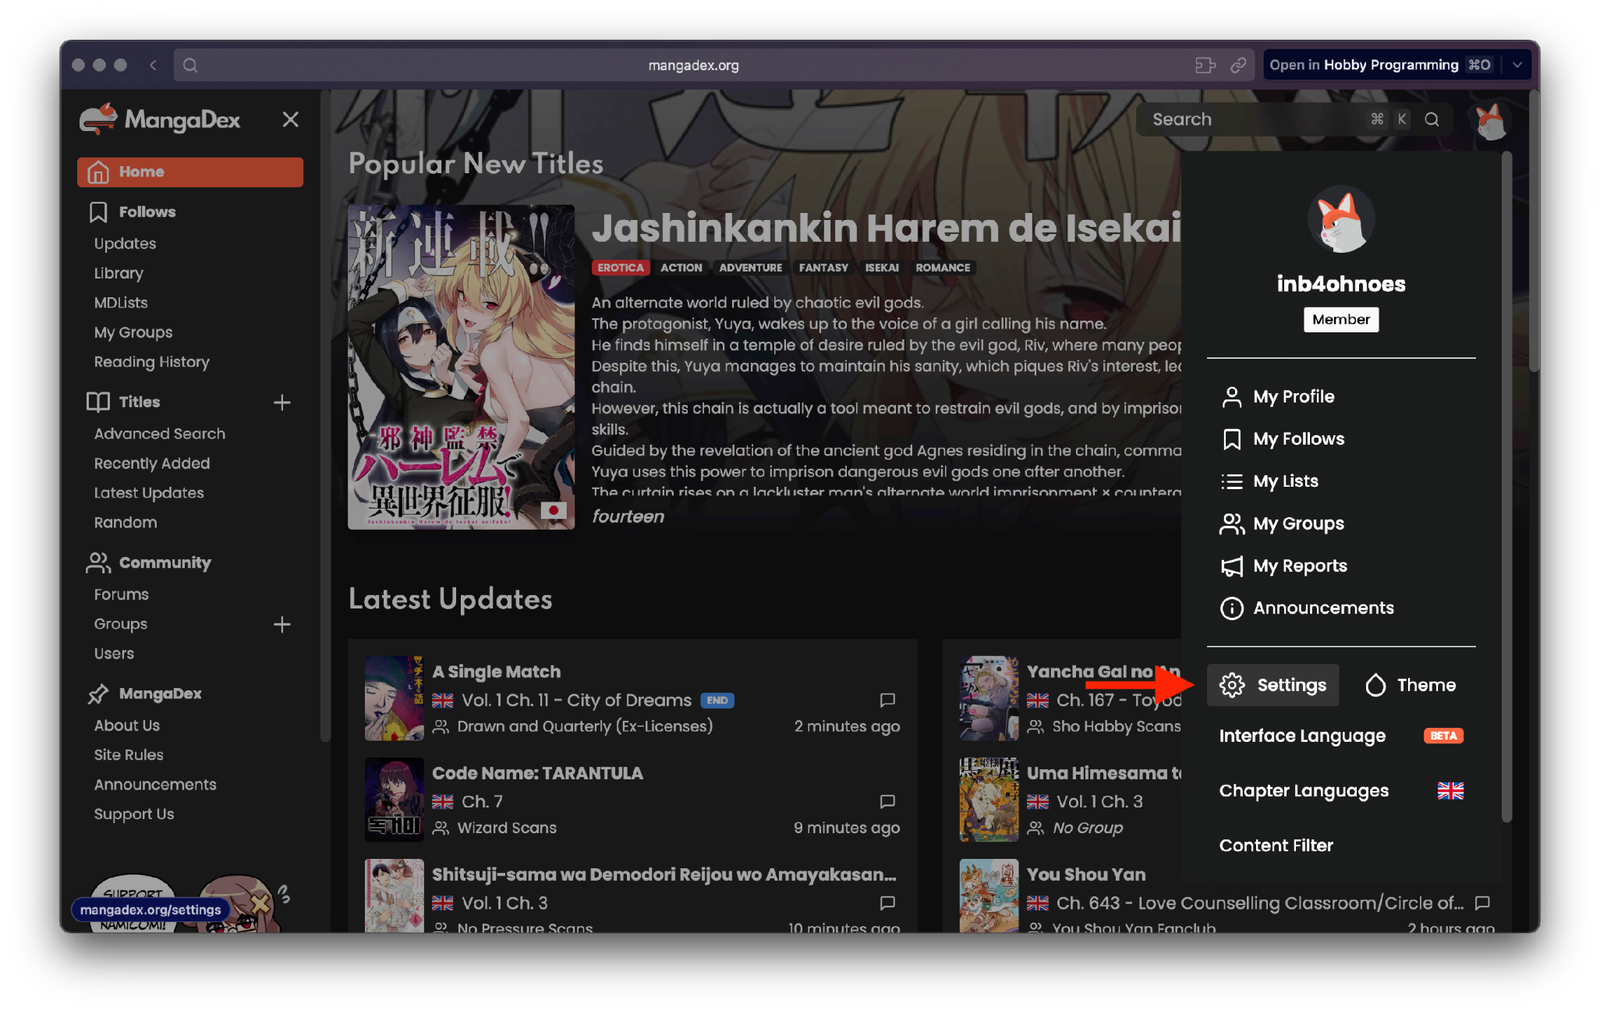This screenshot has width=1600, height=1011.
Task: Close the MangaDex sidebar with X
Action: click(x=290, y=119)
